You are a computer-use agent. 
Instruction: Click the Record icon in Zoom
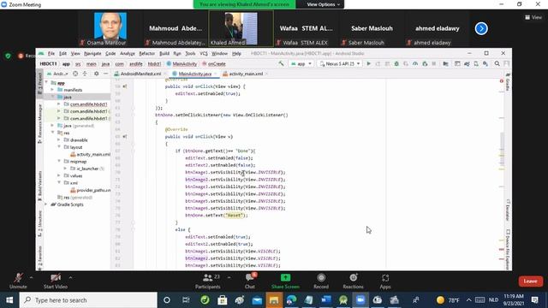tap(321, 278)
